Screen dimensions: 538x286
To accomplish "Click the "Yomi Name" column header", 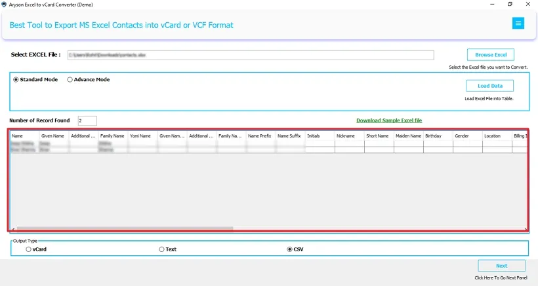I will pyautogui.click(x=143, y=136).
